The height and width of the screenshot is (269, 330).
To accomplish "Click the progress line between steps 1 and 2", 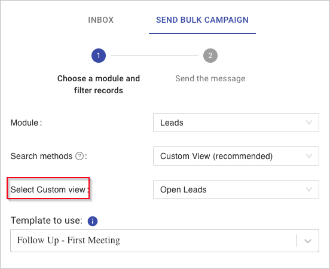I will tap(154, 56).
